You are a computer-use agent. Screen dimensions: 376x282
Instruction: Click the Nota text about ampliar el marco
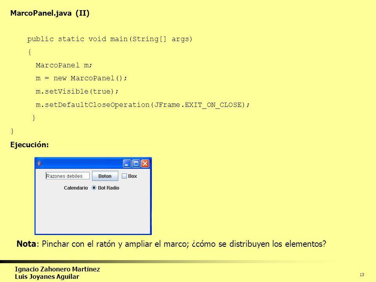point(171,244)
